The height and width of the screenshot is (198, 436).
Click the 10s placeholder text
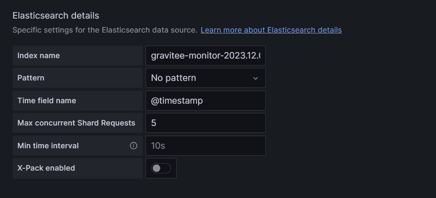click(x=158, y=145)
